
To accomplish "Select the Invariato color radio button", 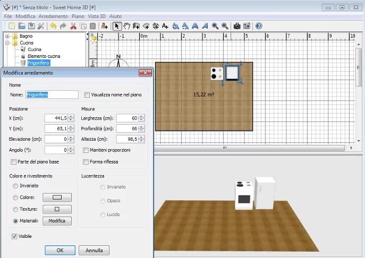I will 15,185.
